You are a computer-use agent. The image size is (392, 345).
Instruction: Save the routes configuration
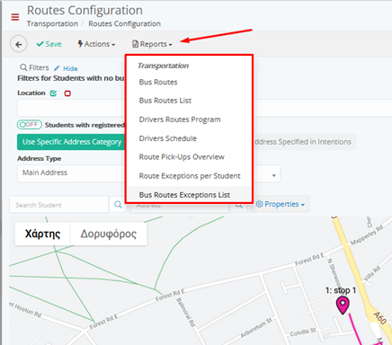pos(49,44)
